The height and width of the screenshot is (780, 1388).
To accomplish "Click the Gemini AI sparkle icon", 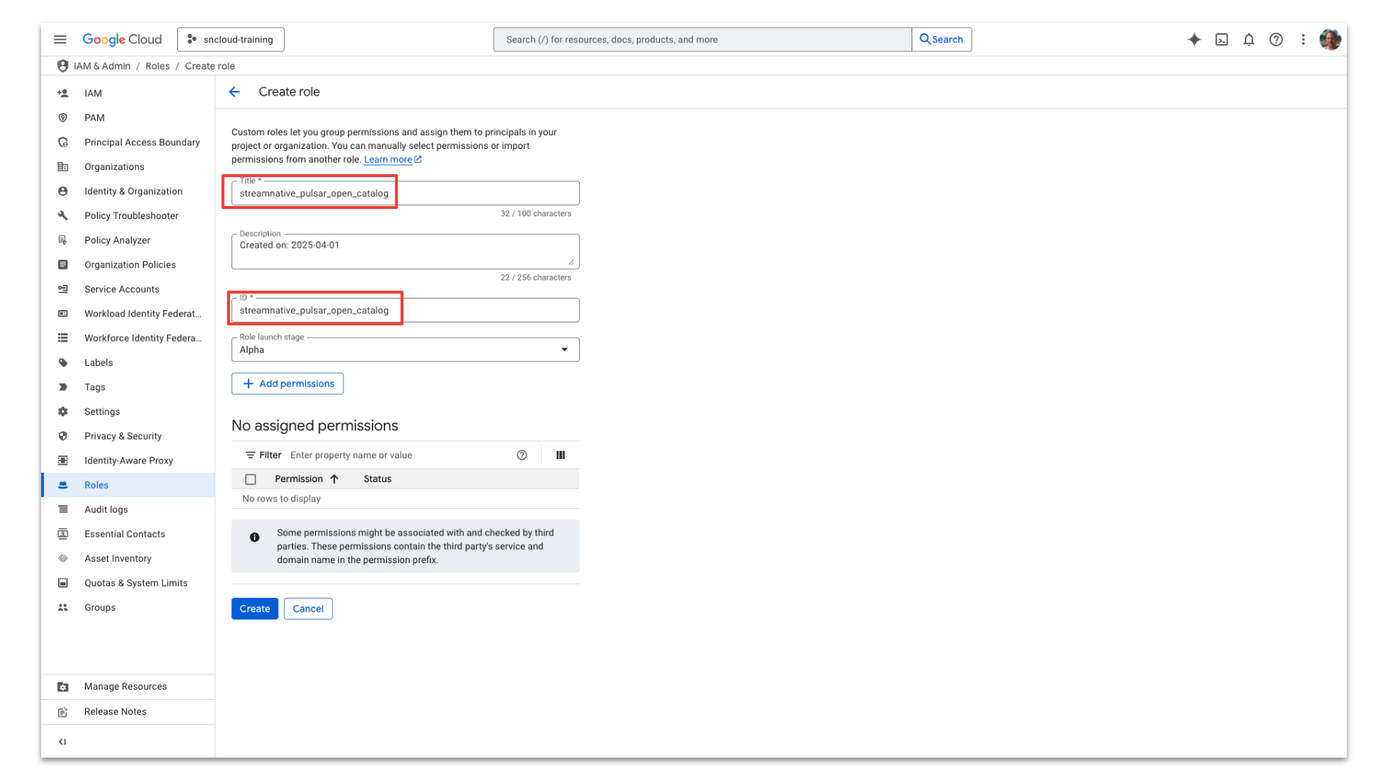I will pos(1194,40).
